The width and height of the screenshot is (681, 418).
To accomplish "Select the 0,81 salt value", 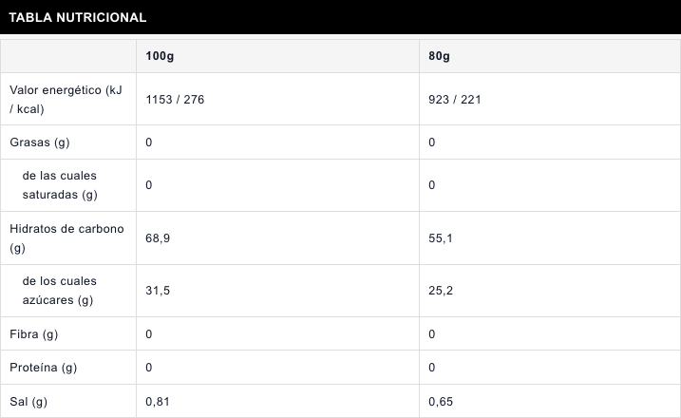I will click(x=158, y=402).
